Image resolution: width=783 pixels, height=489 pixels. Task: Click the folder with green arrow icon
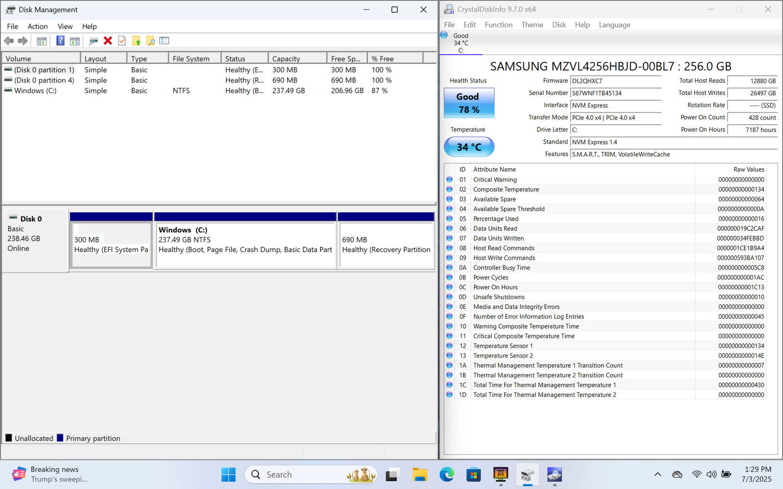(x=136, y=41)
